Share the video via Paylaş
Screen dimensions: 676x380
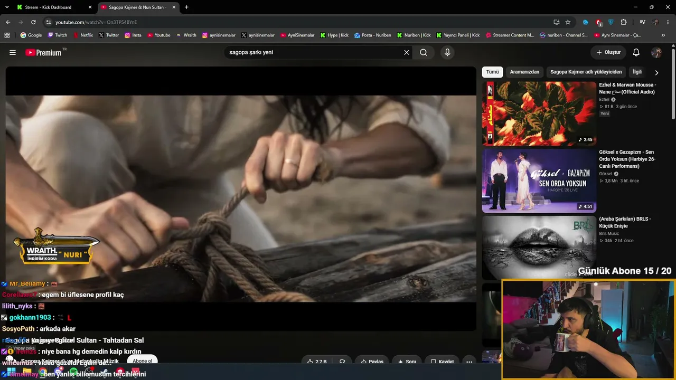pyautogui.click(x=372, y=362)
